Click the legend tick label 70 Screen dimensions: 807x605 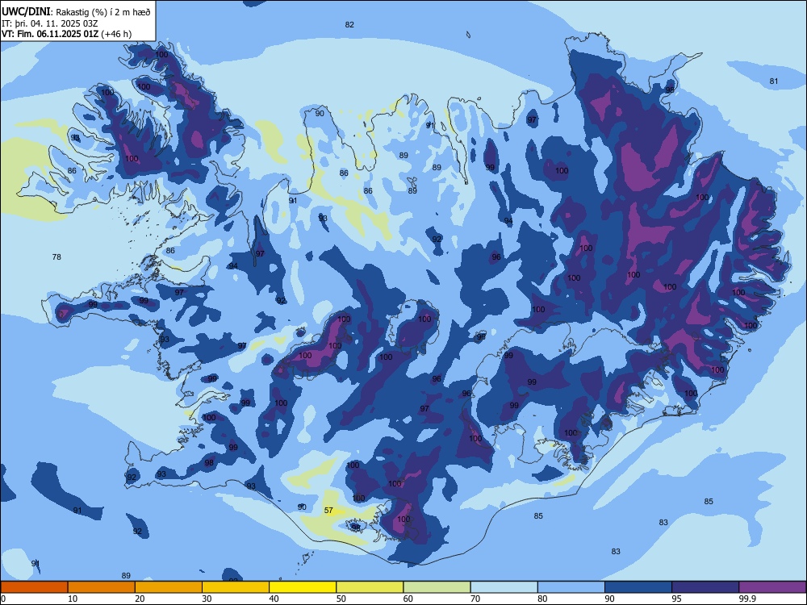point(475,599)
